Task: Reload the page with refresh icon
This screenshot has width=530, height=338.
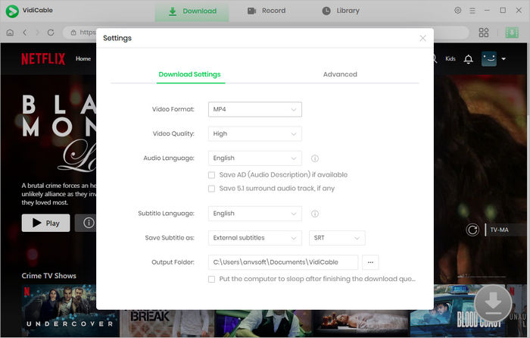Action: (51, 33)
